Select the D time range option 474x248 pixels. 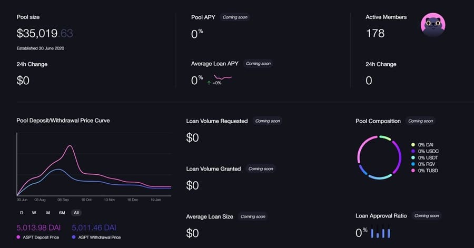click(x=22, y=213)
